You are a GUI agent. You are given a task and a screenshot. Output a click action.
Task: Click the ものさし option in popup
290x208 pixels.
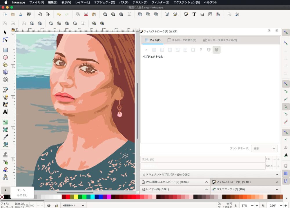click(22, 195)
